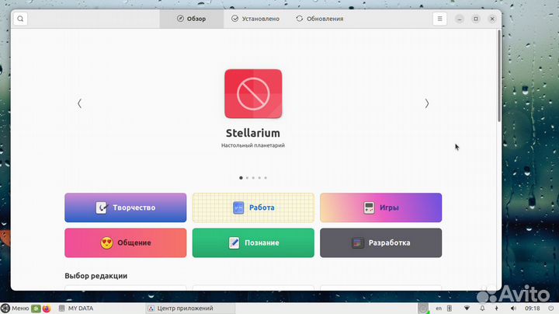Open the hamburger menu in the header bar
The width and height of the screenshot is (559, 314).
coord(440,19)
